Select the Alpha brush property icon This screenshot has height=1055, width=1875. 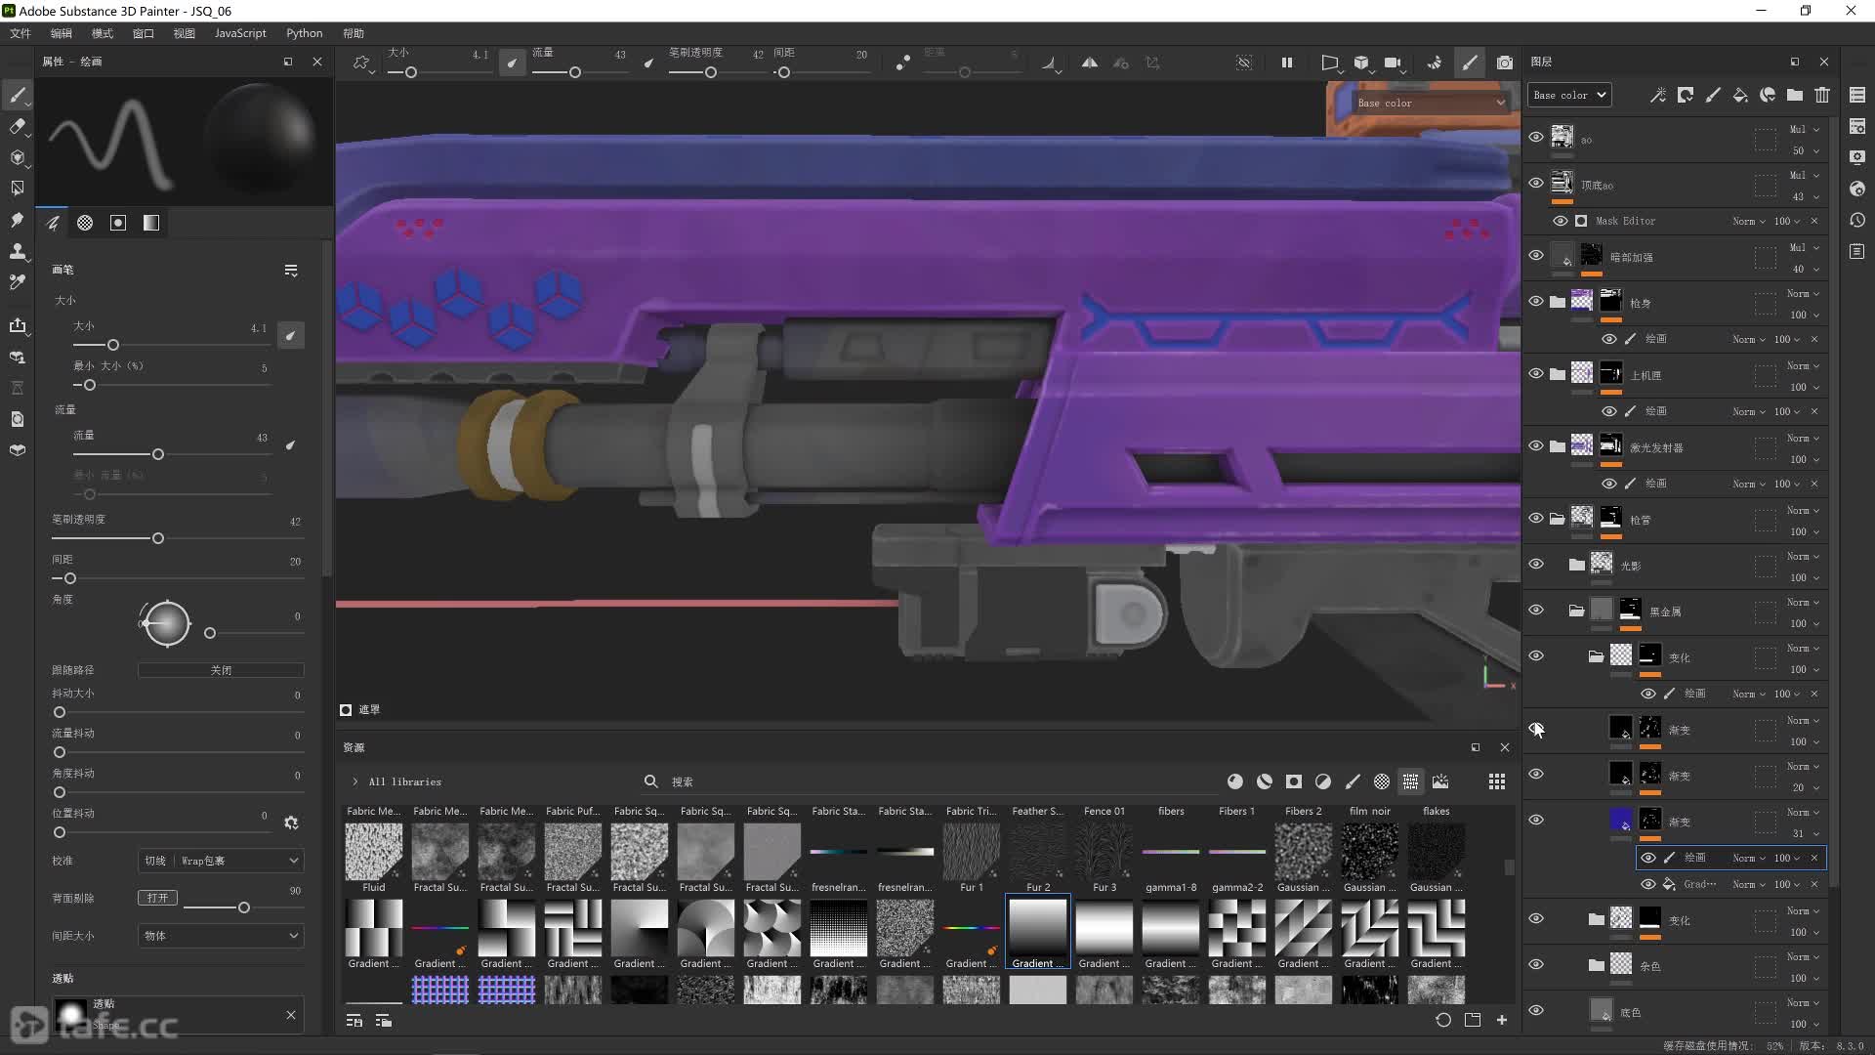85,223
